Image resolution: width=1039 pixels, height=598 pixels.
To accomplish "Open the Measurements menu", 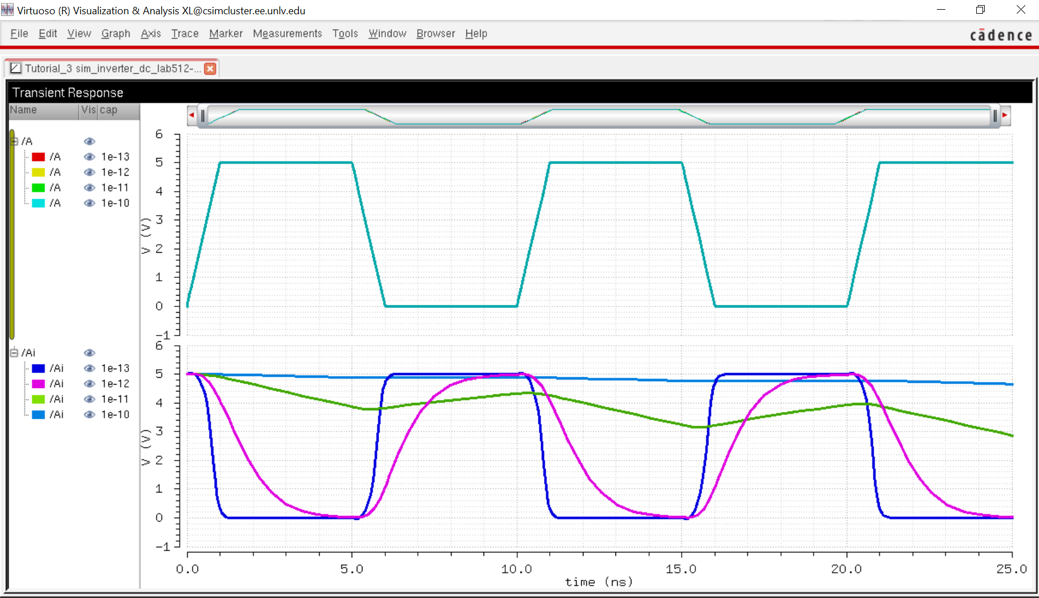I will (x=287, y=34).
